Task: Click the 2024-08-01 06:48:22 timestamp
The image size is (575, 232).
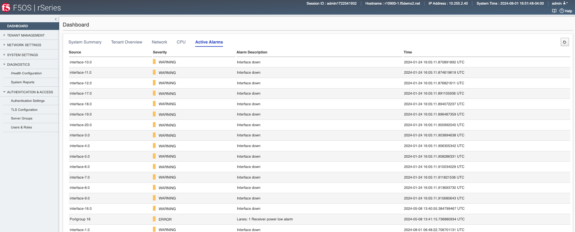Action: (434, 230)
